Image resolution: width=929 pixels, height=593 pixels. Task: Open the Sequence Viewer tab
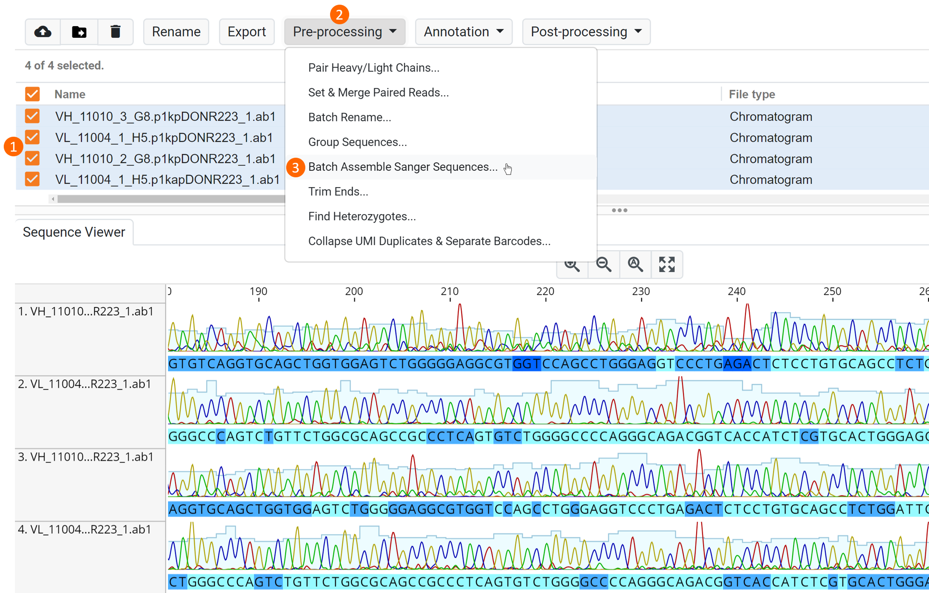(x=74, y=232)
